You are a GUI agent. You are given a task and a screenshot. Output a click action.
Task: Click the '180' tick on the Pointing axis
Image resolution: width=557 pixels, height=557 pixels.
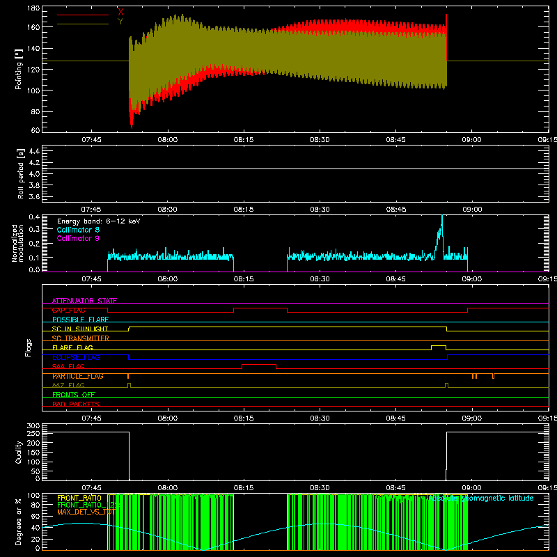[33, 8]
